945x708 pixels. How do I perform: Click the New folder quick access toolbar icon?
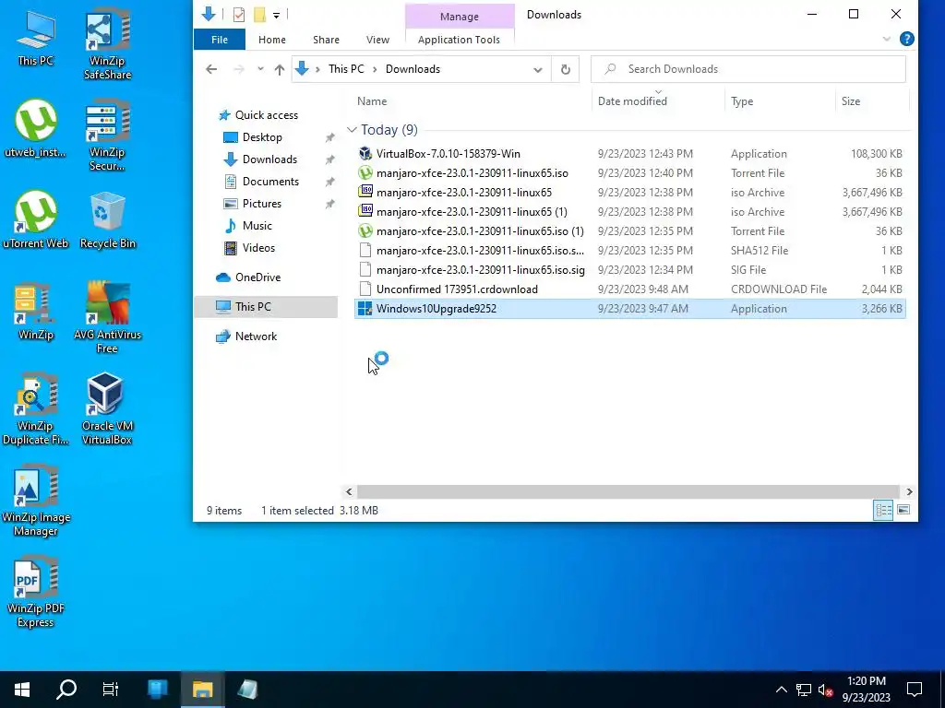tap(259, 15)
